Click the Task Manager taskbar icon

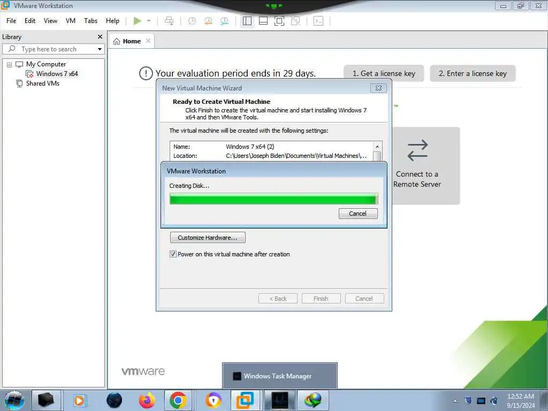(x=280, y=400)
